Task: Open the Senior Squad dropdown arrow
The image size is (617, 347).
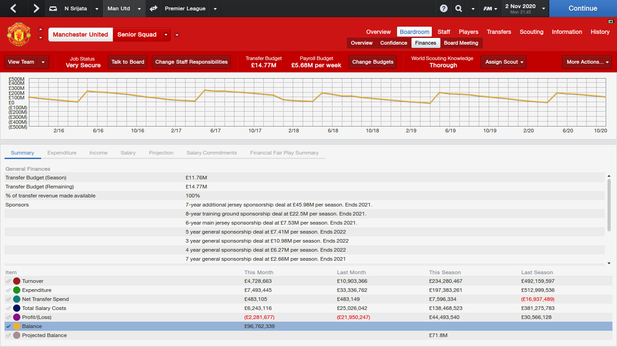Action: coord(166,35)
